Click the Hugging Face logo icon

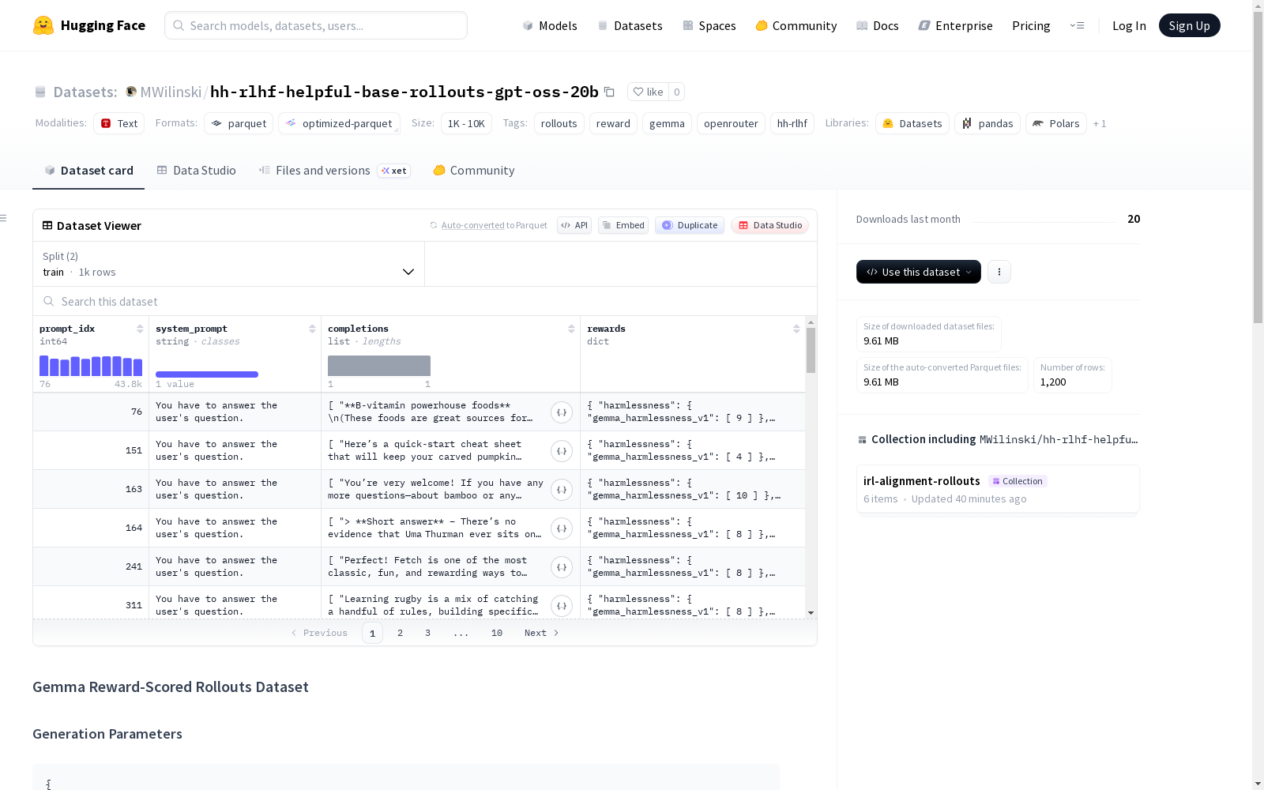pyautogui.click(x=43, y=25)
